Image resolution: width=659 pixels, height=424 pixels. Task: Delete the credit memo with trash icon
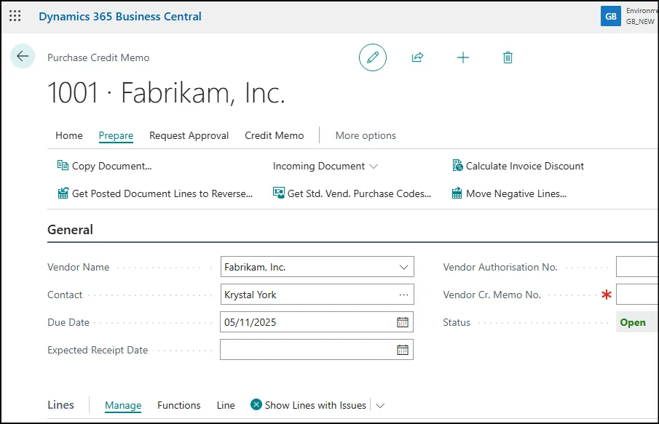point(508,57)
